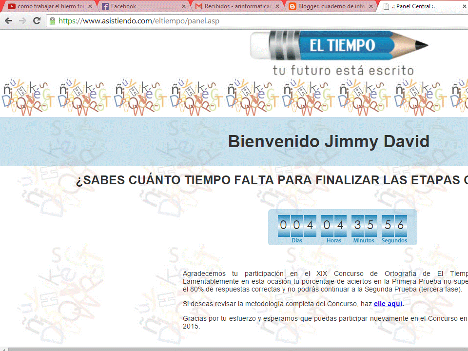Click the address bar URL field
Image resolution: width=468 pixels, height=351 pixels.
click(x=257, y=21)
